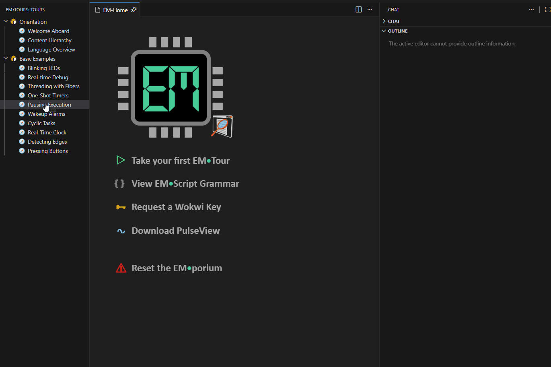Open the Welcome Aboard tour
The height and width of the screenshot is (367, 551).
coord(48,31)
